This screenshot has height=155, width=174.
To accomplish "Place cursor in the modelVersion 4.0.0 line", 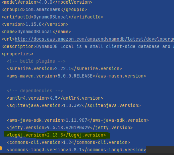I will click(x=47, y=2).
